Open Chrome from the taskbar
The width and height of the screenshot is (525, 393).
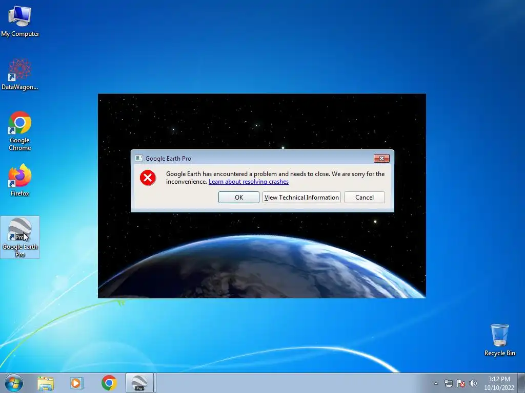click(x=109, y=383)
